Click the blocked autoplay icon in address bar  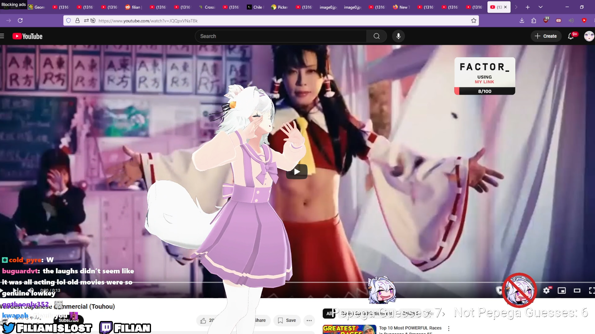tap(93, 21)
